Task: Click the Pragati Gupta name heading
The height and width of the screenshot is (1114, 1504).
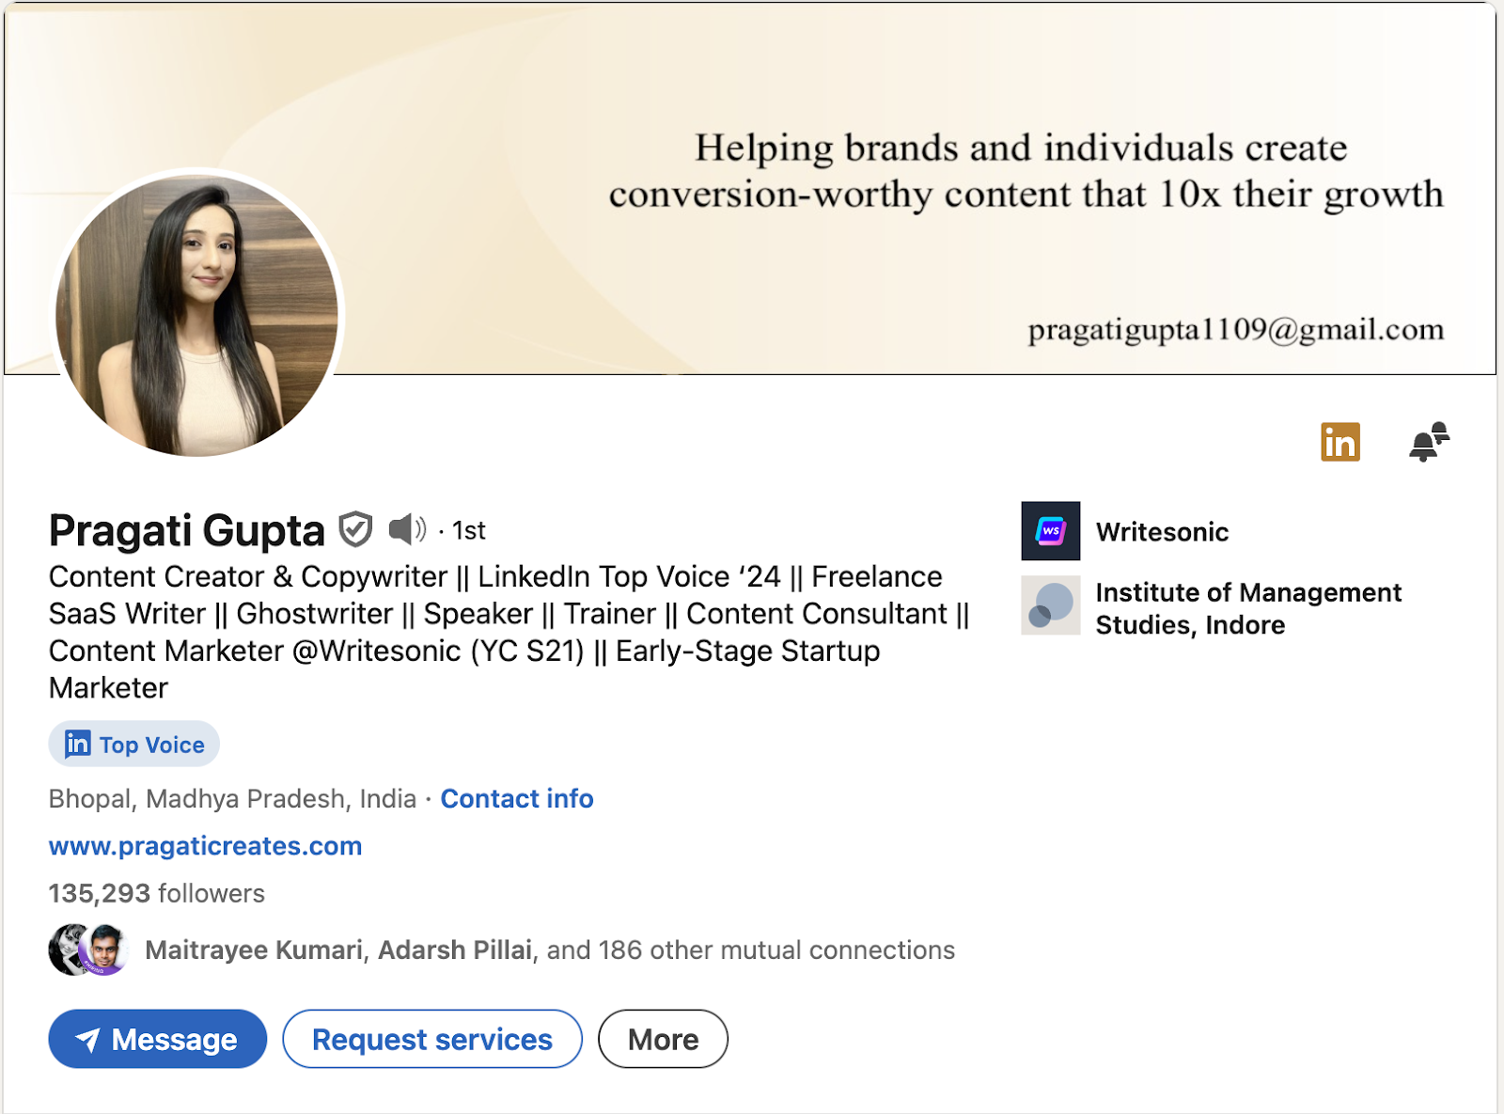Action: coord(187,531)
